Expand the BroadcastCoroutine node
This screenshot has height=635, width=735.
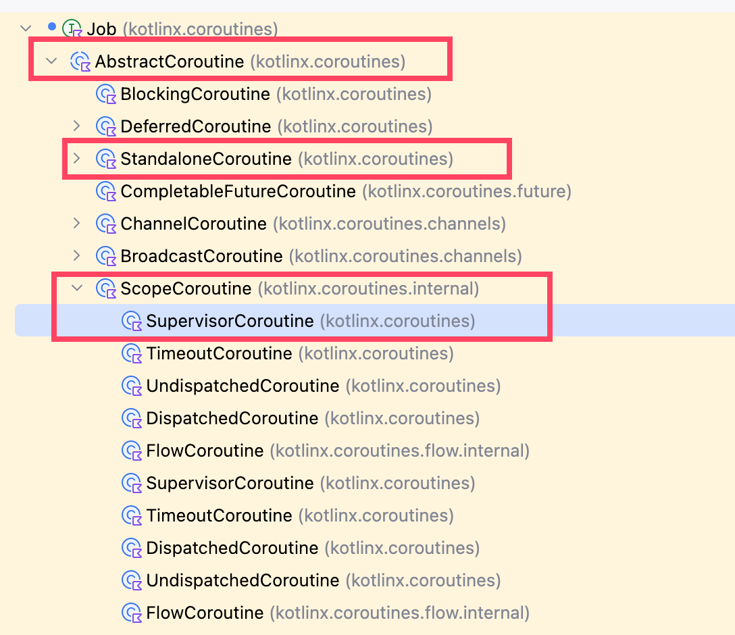(77, 256)
